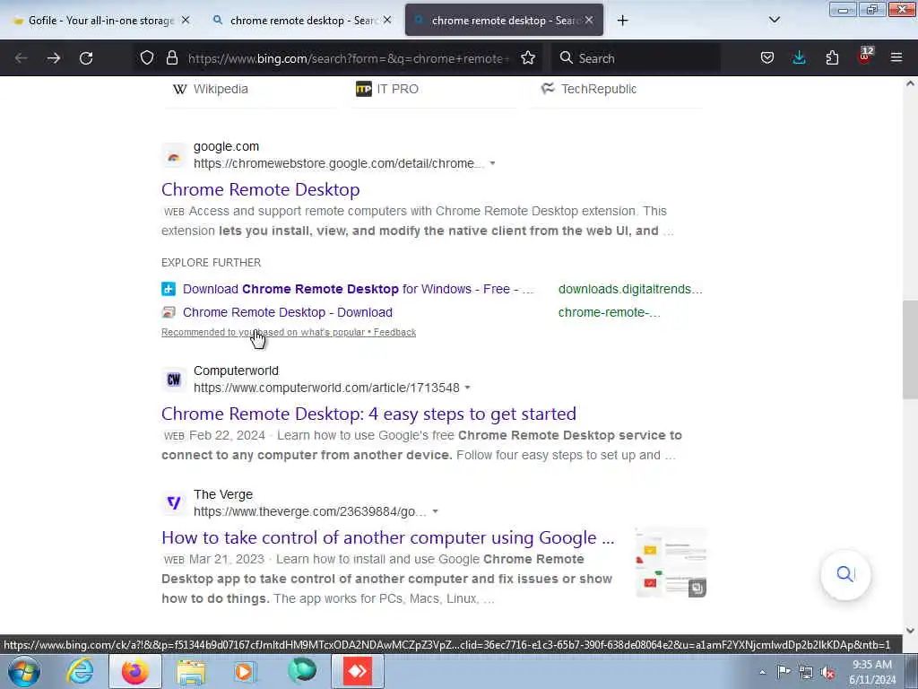Launch Internet Explorer from taskbar

[80, 671]
